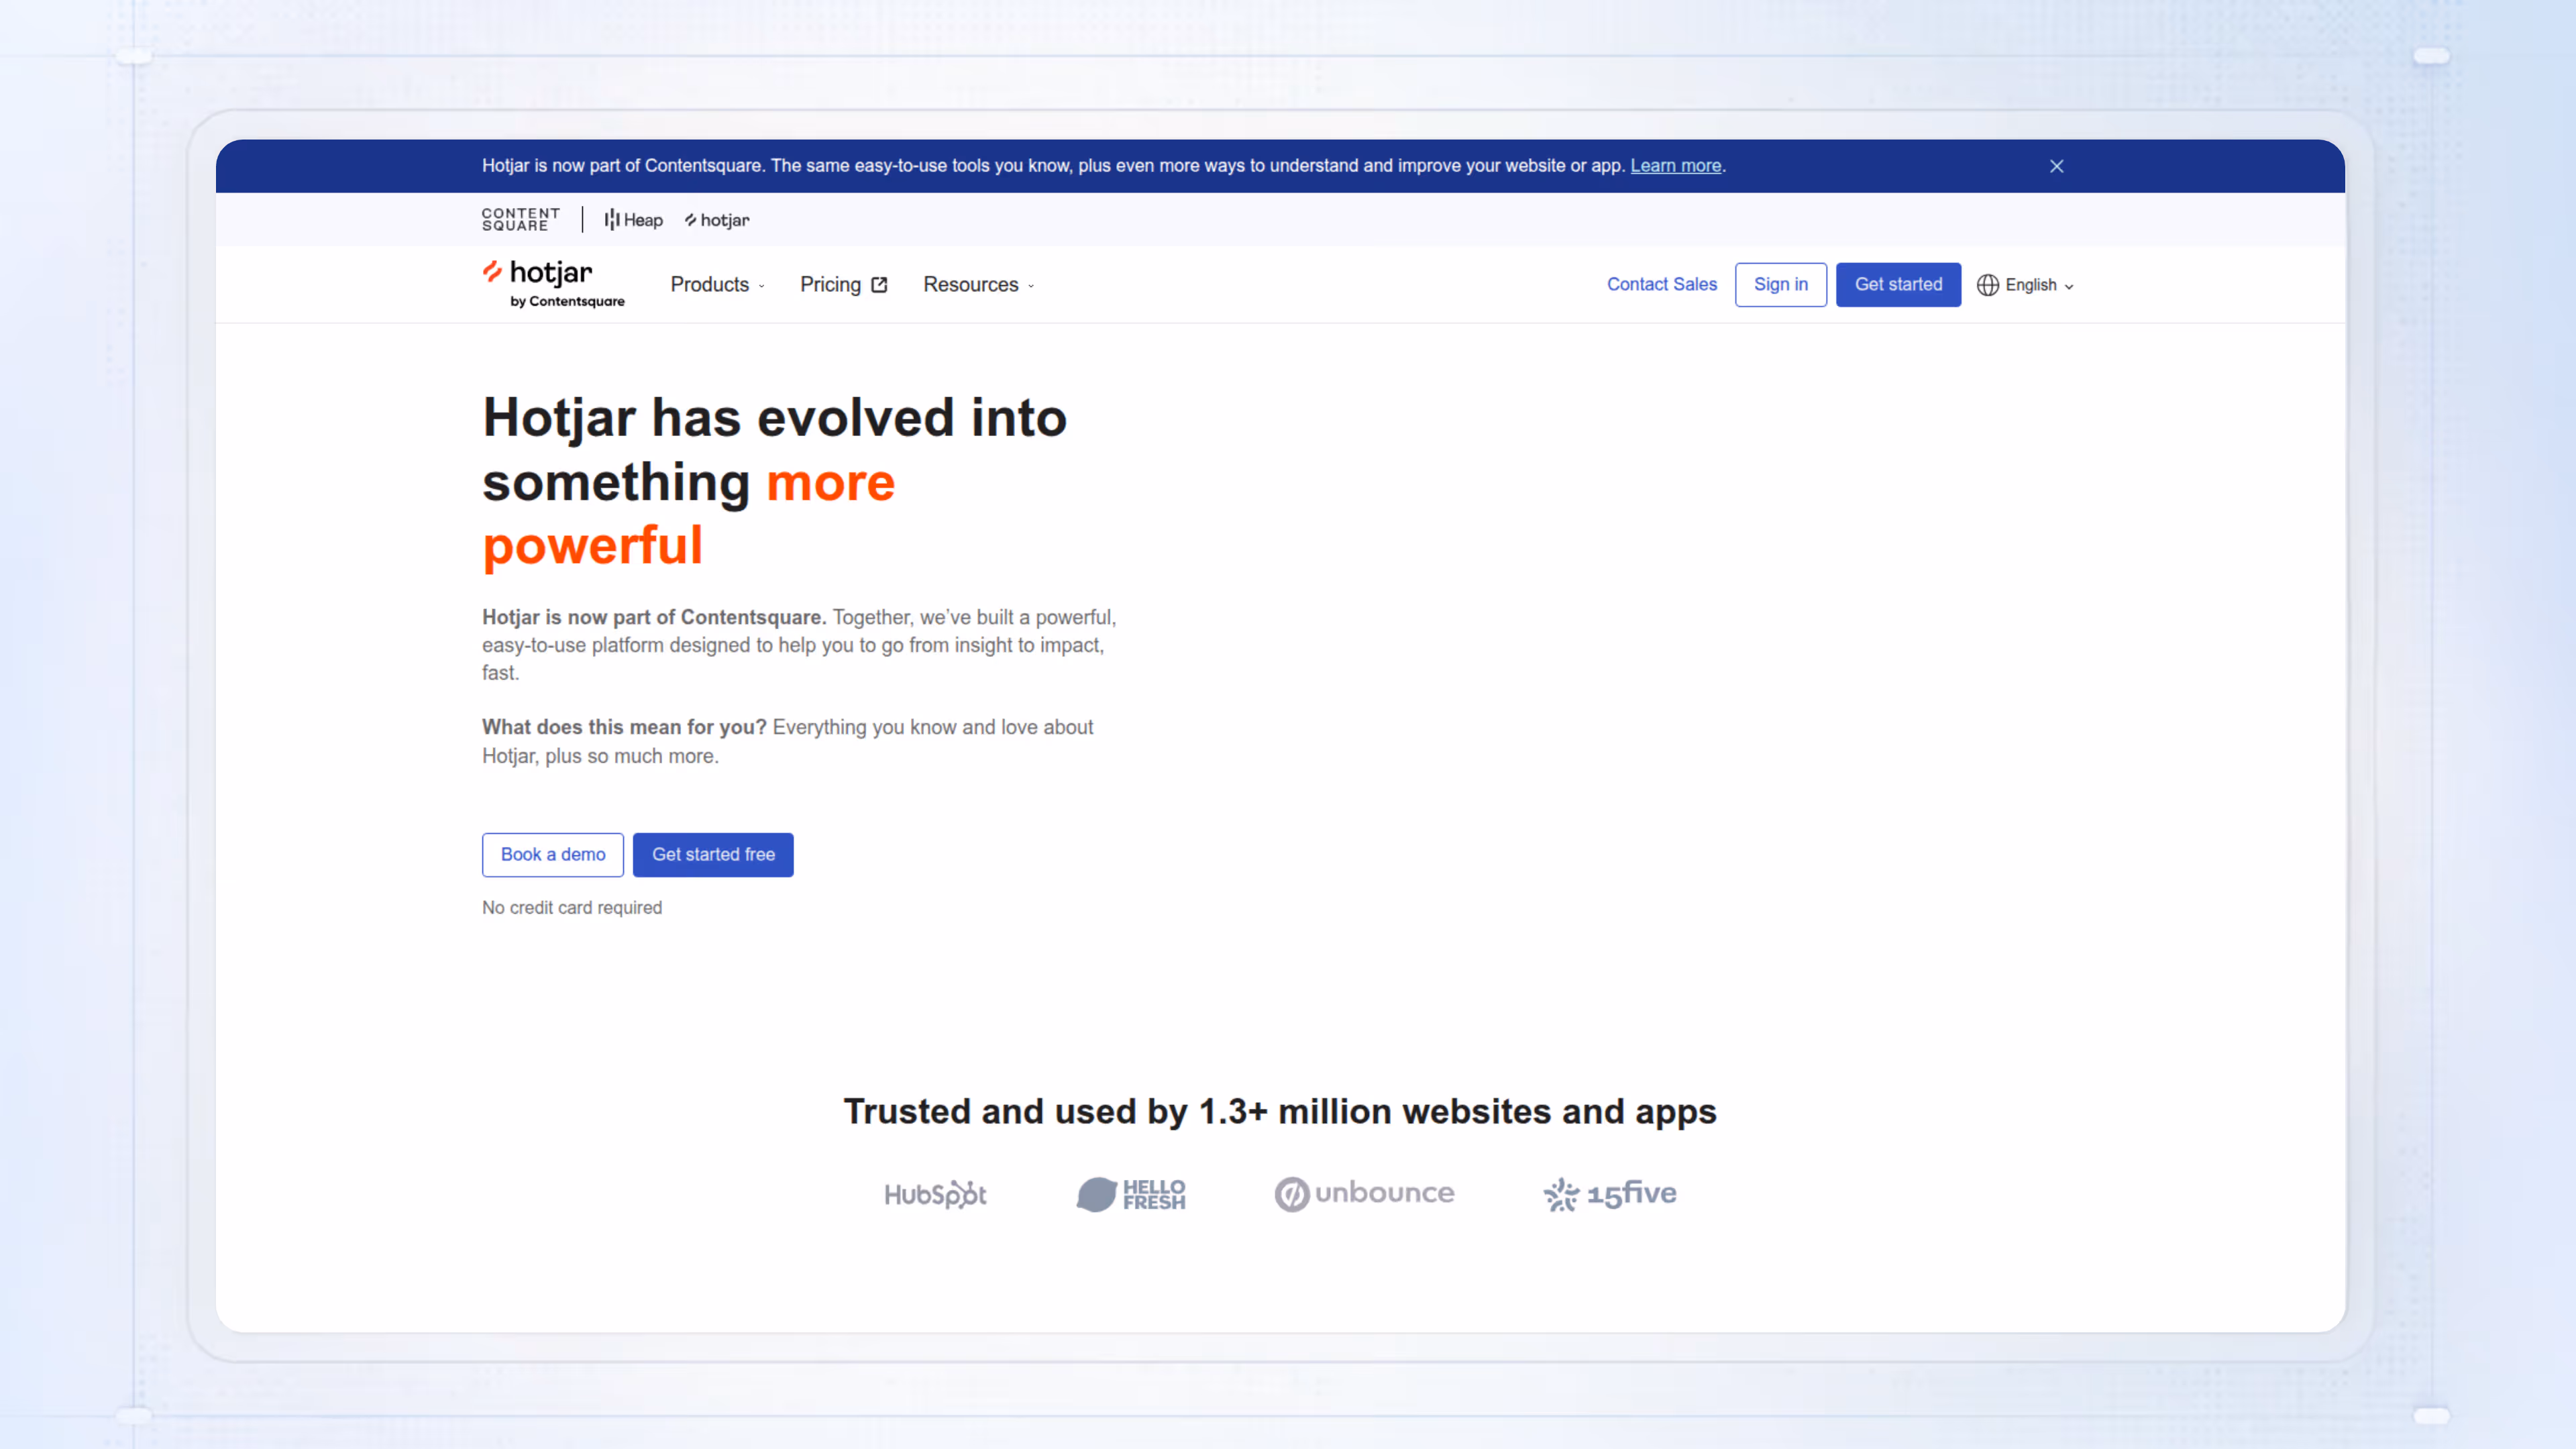Click the Book a demo button

tap(552, 854)
